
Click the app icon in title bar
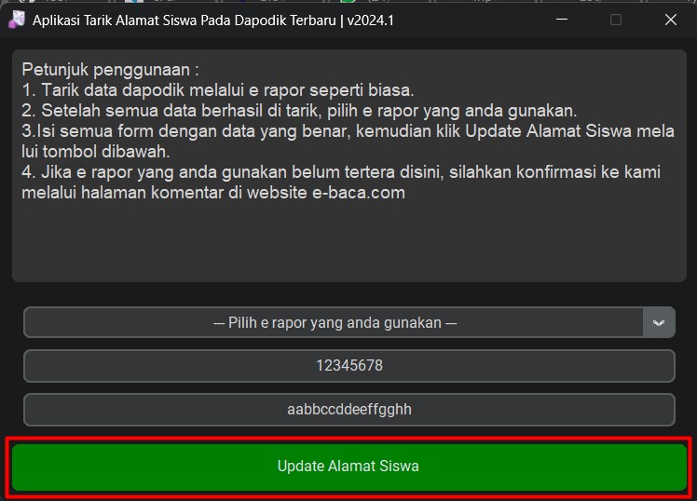coord(17,20)
